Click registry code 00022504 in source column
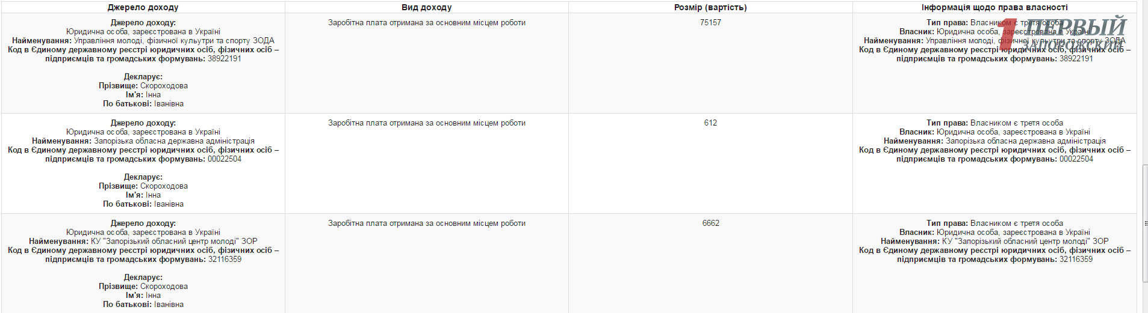Viewport: 1148px width, 313px height. click(x=225, y=159)
